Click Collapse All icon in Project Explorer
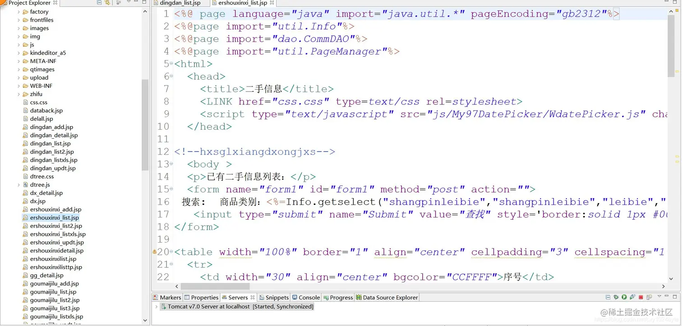682x326 pixels. tap(99, 3)
